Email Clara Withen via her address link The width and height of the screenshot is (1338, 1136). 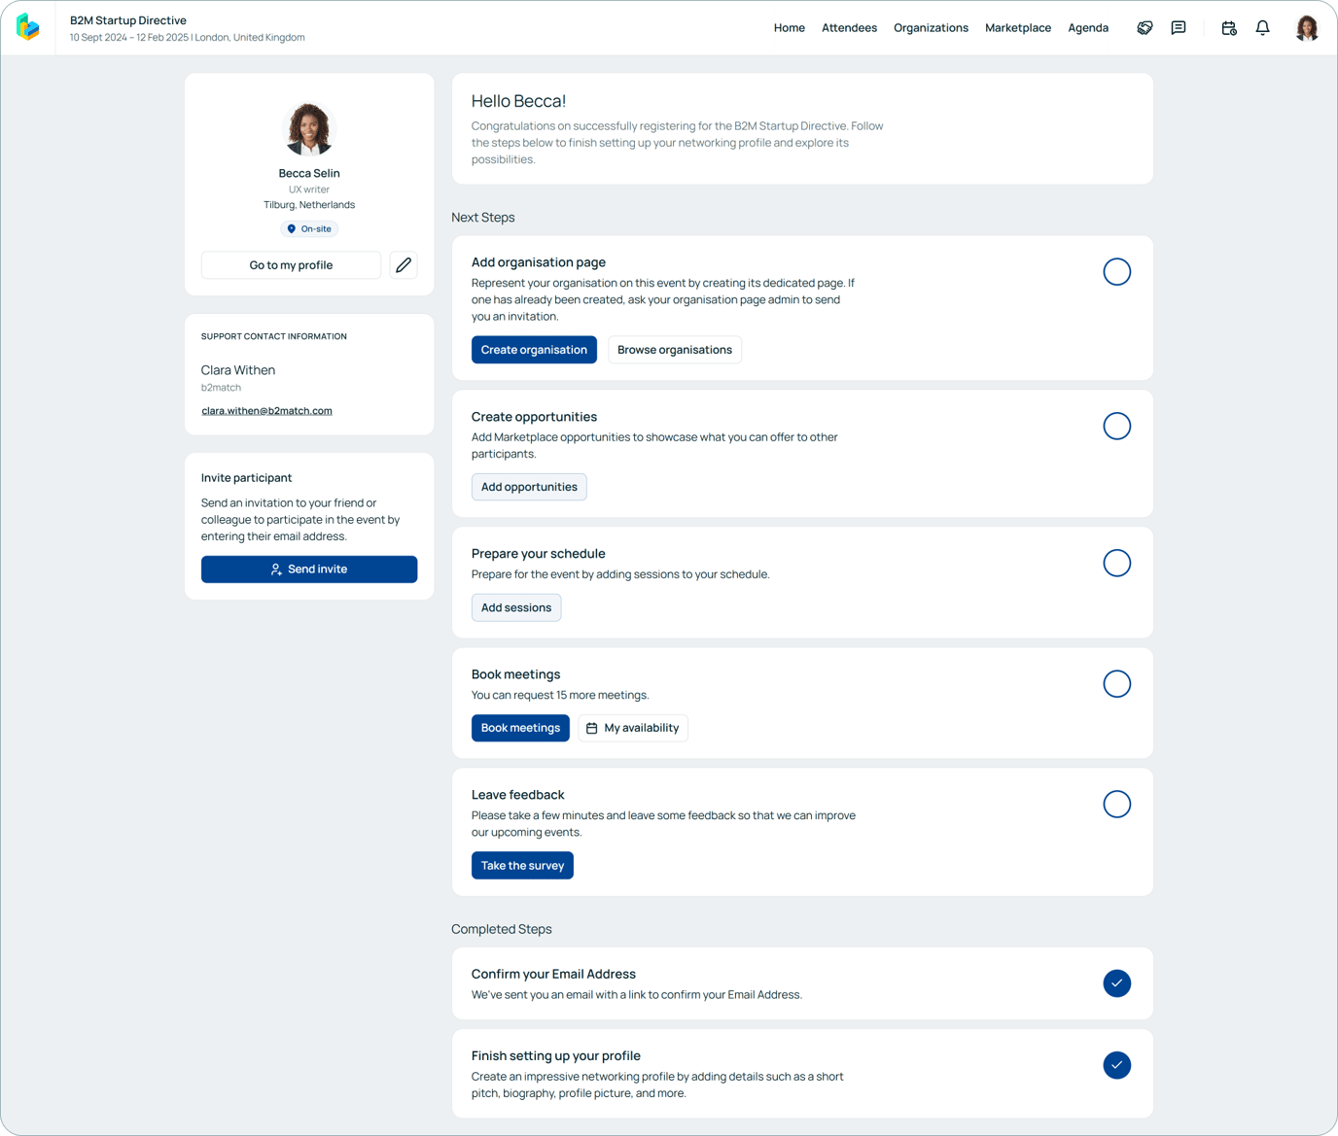click(266, 410)
